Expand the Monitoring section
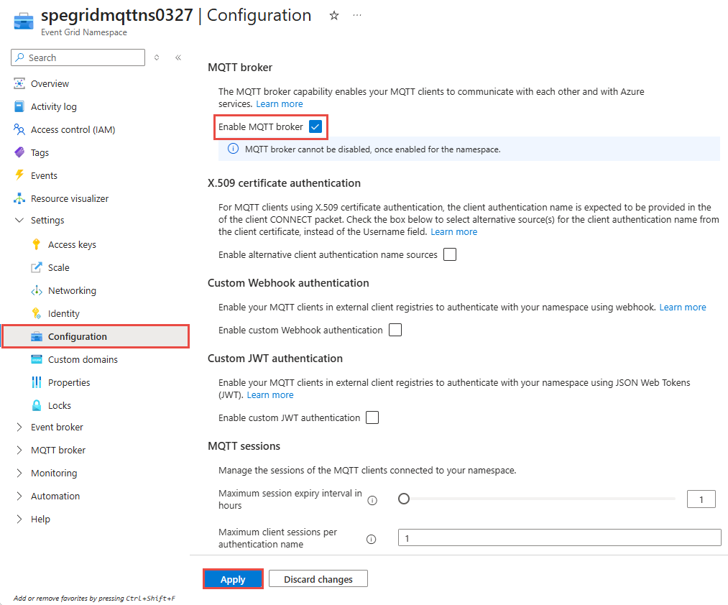This screenshot has height=605, width=728. pyautogui.click(x=19, y=473)
